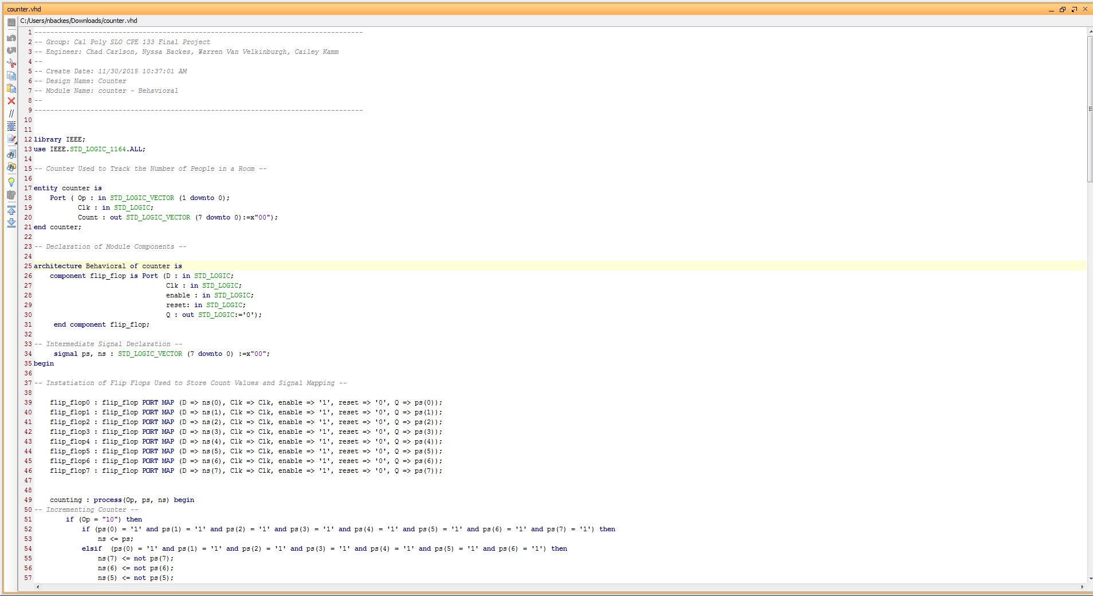Click the flip_flop0 PORT MAP line
The image size is (1093, 596).
coord(246,402)
